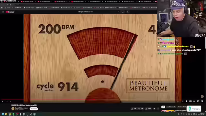
Task: Select the 'Alle' filter chip
Action: coord(163,107)
